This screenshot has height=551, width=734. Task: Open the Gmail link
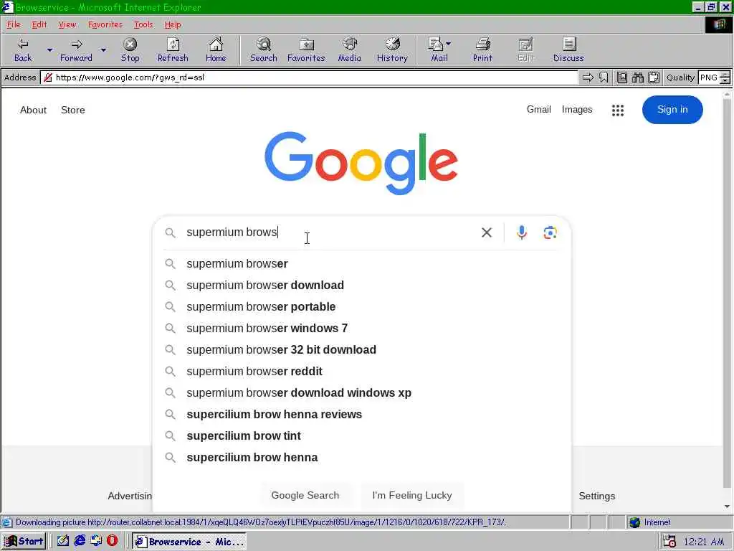(539, 110)
